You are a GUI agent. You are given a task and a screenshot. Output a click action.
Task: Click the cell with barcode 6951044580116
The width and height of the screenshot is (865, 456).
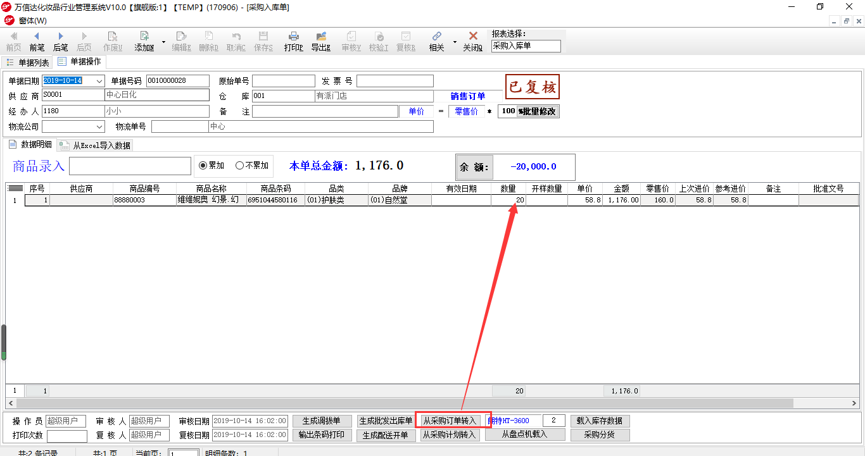click(276, 200)
